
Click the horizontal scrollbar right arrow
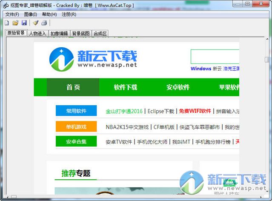click(x=261, y=197)
